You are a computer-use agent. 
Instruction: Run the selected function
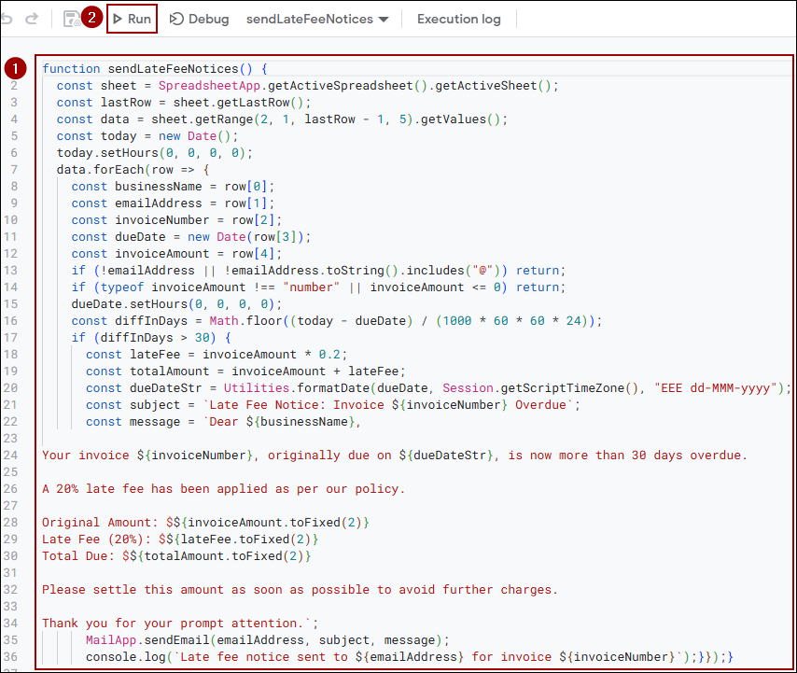pos(132,19)
